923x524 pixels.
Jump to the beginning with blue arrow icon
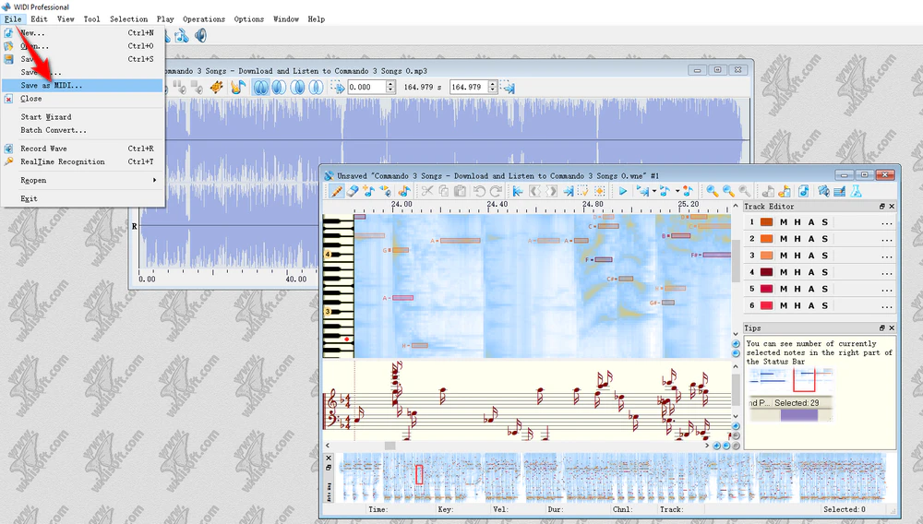[x=518, y=191]
